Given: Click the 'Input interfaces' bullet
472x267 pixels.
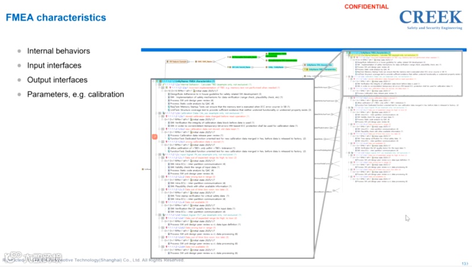Looking at the screenshot, I should [x=54, y=65].
